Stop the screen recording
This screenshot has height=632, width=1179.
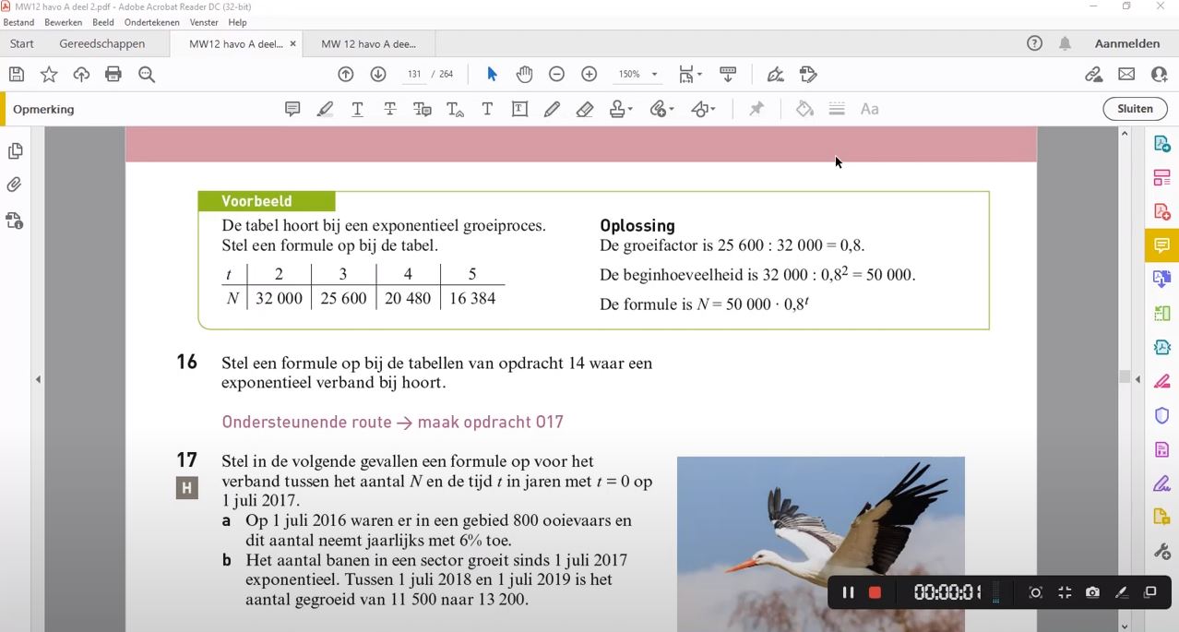875,592
